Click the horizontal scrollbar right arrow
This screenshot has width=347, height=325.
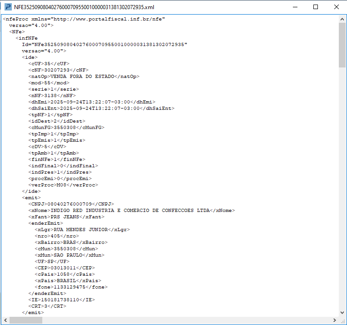click(335, 320)
